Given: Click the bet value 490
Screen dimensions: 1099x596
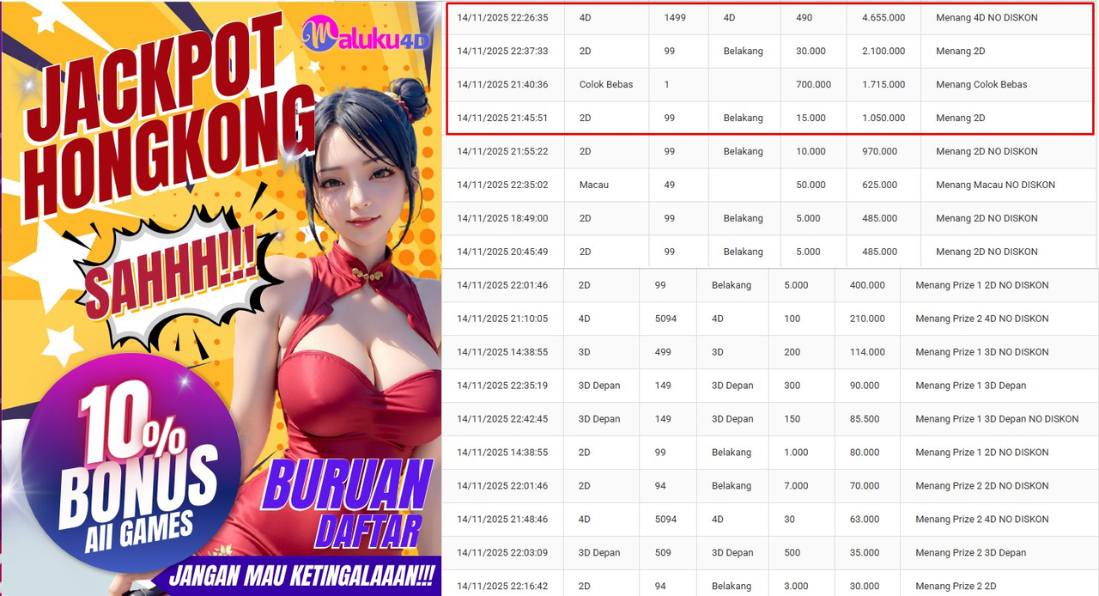Looking at the screenshot, I should coord(805,17).
